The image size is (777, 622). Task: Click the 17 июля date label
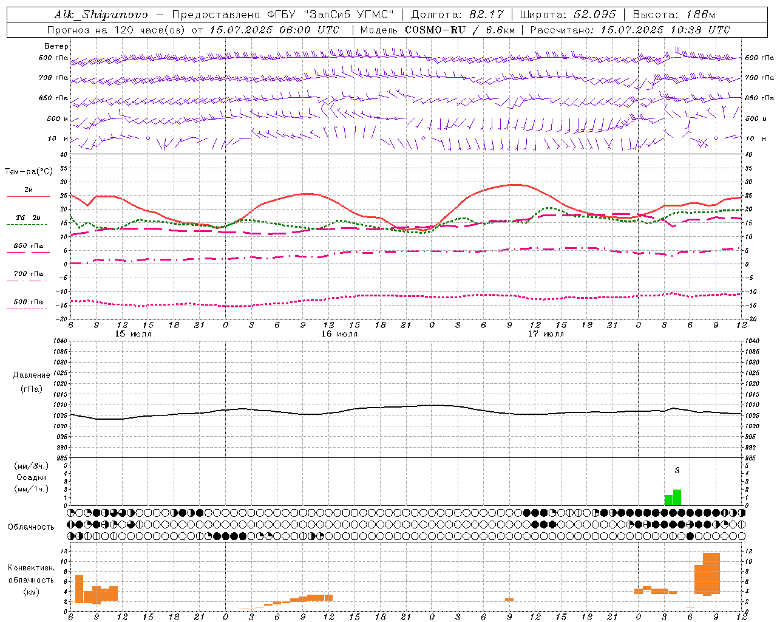pos(546,334)
